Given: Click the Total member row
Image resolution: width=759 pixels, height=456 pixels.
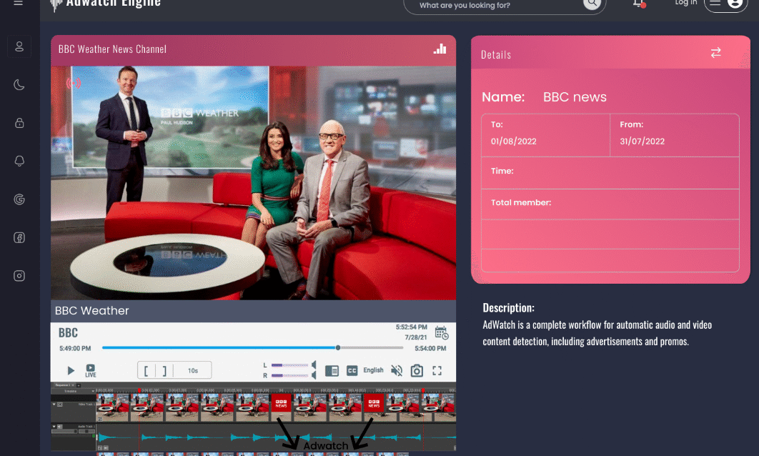Looking at the screenshot, I should point(610,204).
